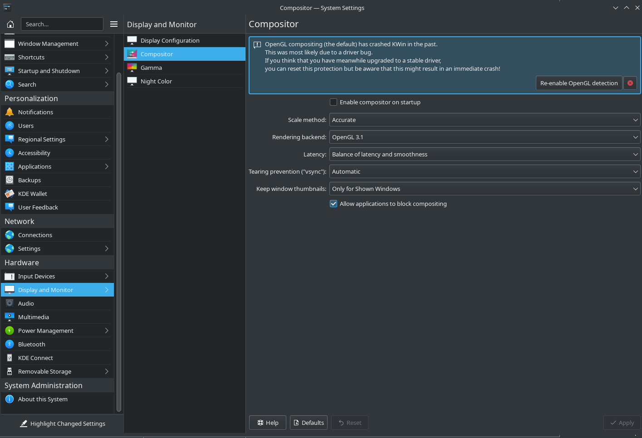Uncheck Allow applications to block compositing
The height and width of the screenshot is (438, 642).
tap(333, 204)
